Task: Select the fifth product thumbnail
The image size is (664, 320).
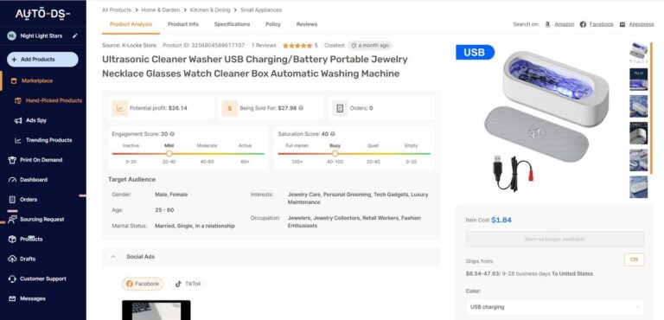Action: pyautogui.click(x=638, y=160)
